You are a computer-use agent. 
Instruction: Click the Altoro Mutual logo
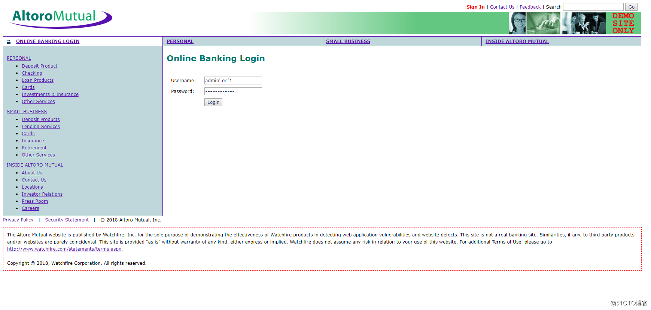[61, 19]
